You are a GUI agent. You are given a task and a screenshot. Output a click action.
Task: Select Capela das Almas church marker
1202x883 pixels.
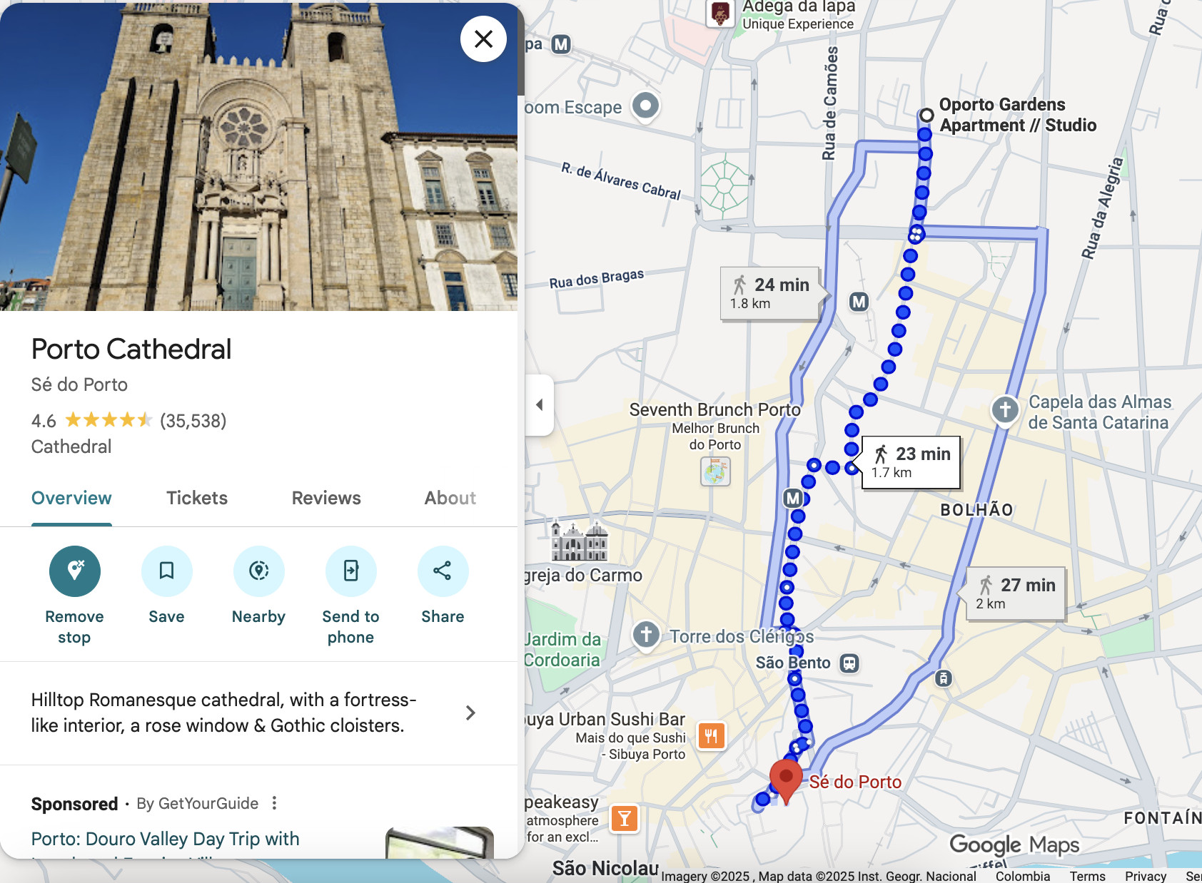(1005, 410)
